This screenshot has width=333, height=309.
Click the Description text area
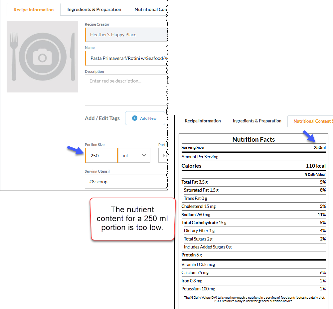click(x=126, y=87)
